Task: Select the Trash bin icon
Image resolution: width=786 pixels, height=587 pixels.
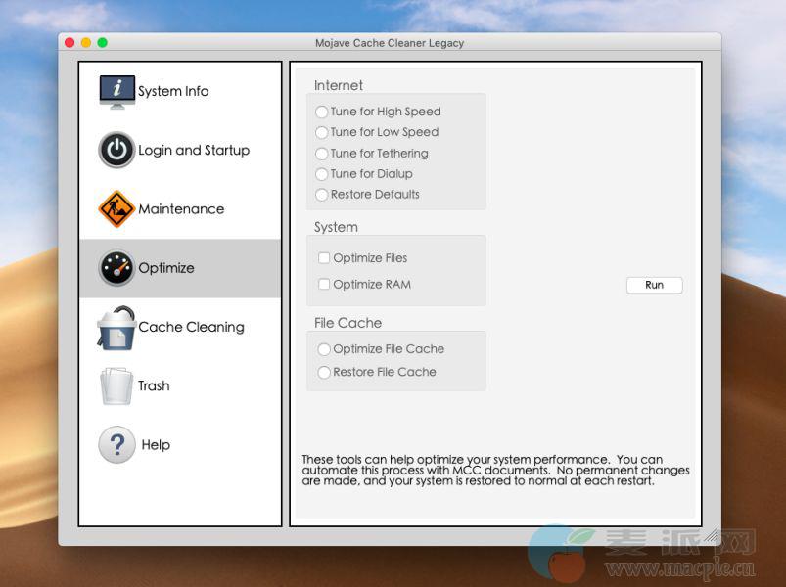Action: 116,386
